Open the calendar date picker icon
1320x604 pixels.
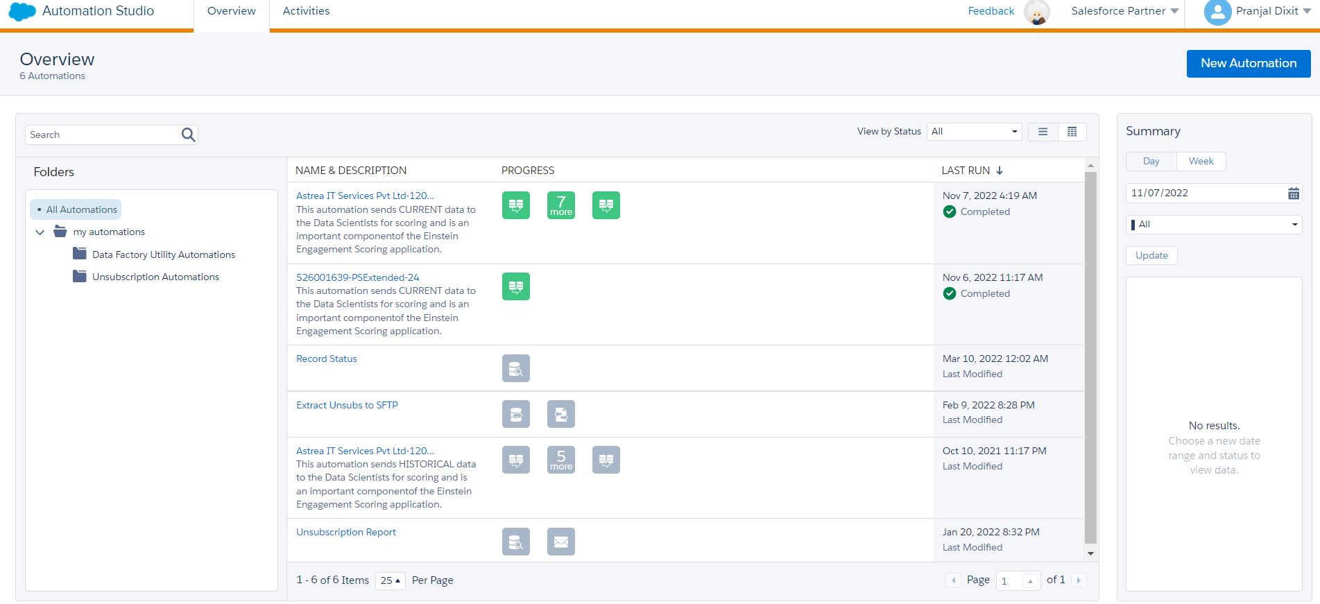pyautogui.click(x=1293, y=193)
